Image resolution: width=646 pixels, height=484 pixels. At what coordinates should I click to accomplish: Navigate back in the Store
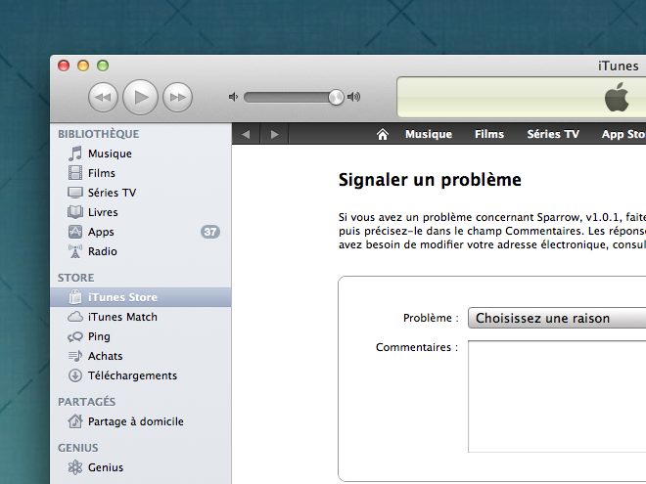tap(246, 134)
